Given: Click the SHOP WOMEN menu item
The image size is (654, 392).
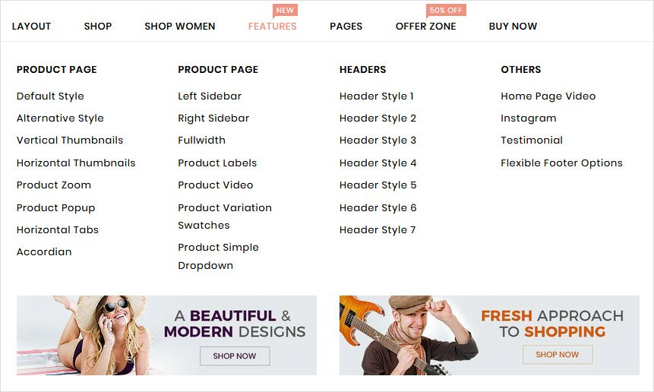Looking at the screenshot, I should click(x=180, y=27).
